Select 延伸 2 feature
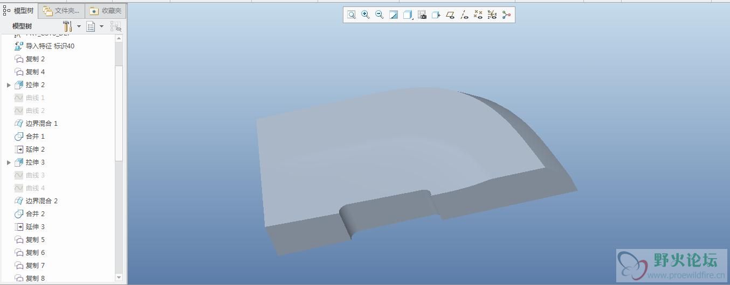Screen dimensions: 730x285 pos(35,149)
